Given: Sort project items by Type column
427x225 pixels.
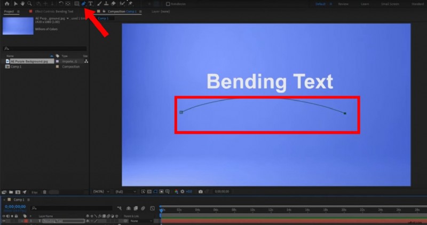Looking at the screenshot, I should click(65, 56).
